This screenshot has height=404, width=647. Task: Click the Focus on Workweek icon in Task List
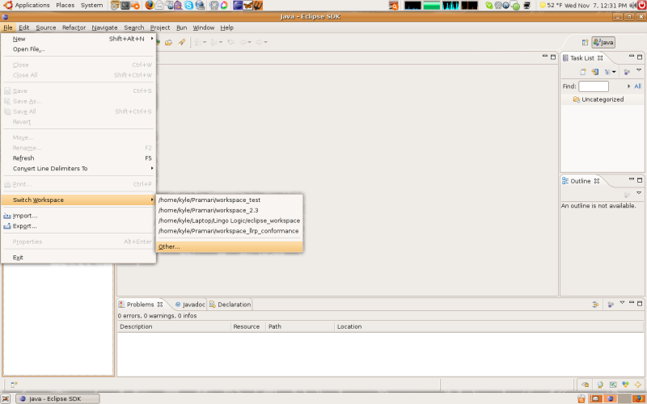[x=626, y=72]
